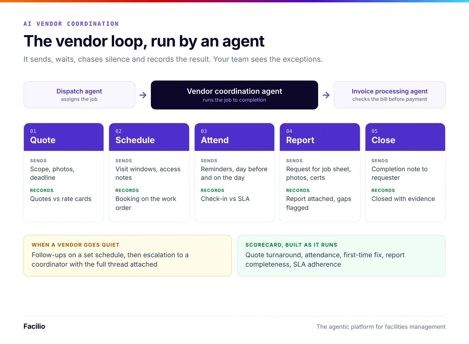This screenshot has width=469, height=344.
Task: Click 'Closed with evidence' text
Action: [x=403, y=199]
